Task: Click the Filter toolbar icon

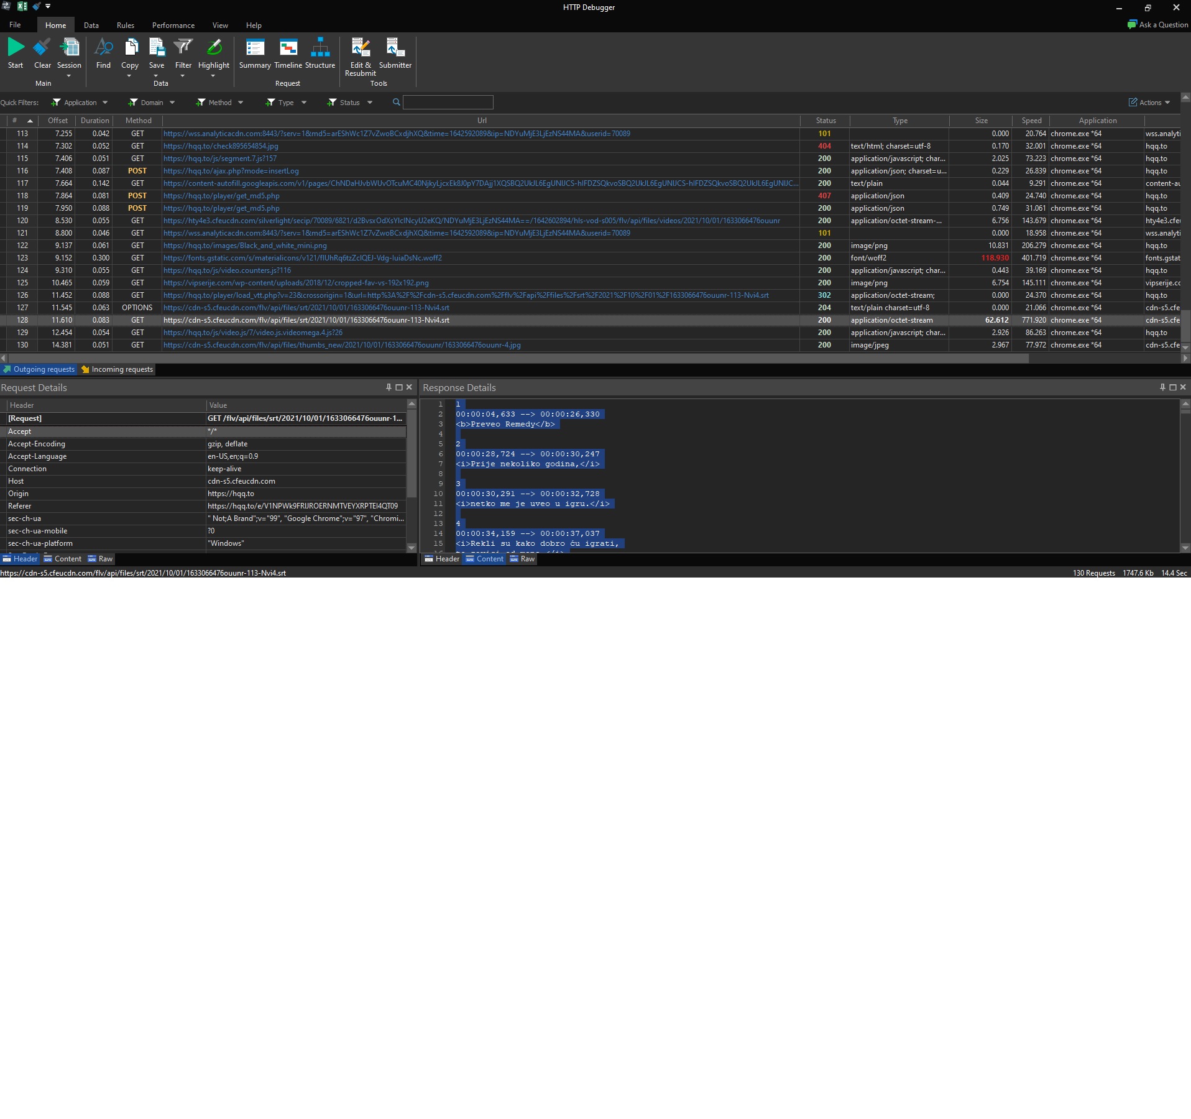Action: (x=183, y=48)
